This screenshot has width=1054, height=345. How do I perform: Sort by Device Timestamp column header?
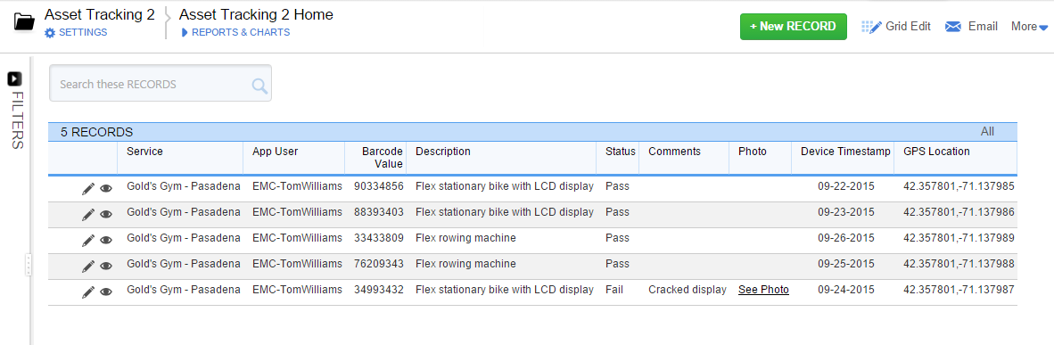[x=845, y=152]
